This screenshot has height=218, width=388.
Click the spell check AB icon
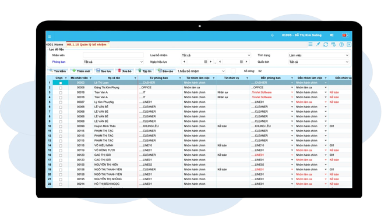tap(333, 44)
